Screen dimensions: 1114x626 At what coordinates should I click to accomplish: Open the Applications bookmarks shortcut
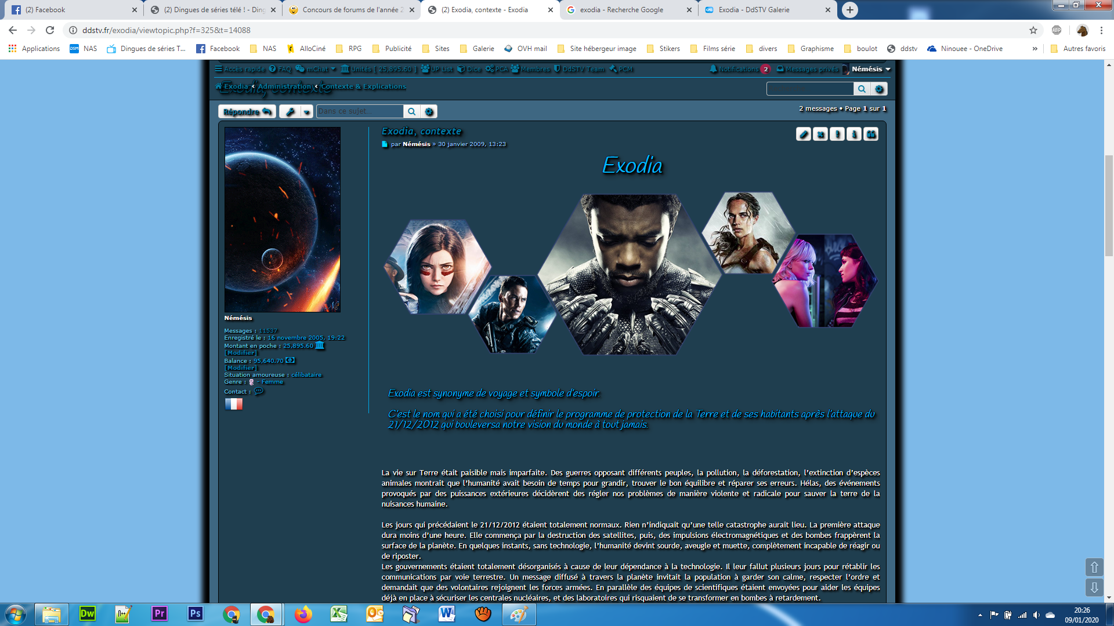point(34,49)
